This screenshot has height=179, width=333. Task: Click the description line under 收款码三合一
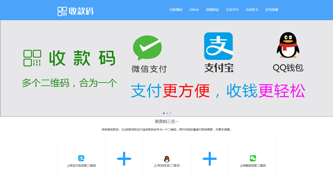(166, 130)
